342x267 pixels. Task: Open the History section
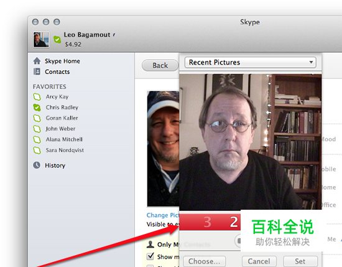point(55,166)
